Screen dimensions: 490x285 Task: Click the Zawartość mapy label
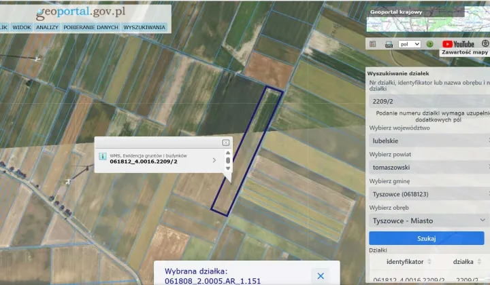click(x=465, y=52)
